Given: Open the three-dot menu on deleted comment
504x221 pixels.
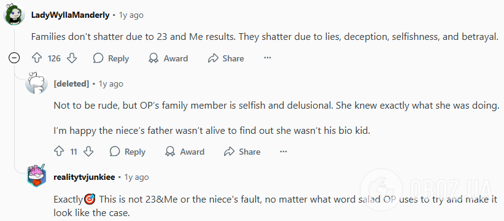Looking at the screenshot, I should click(283, 151).
